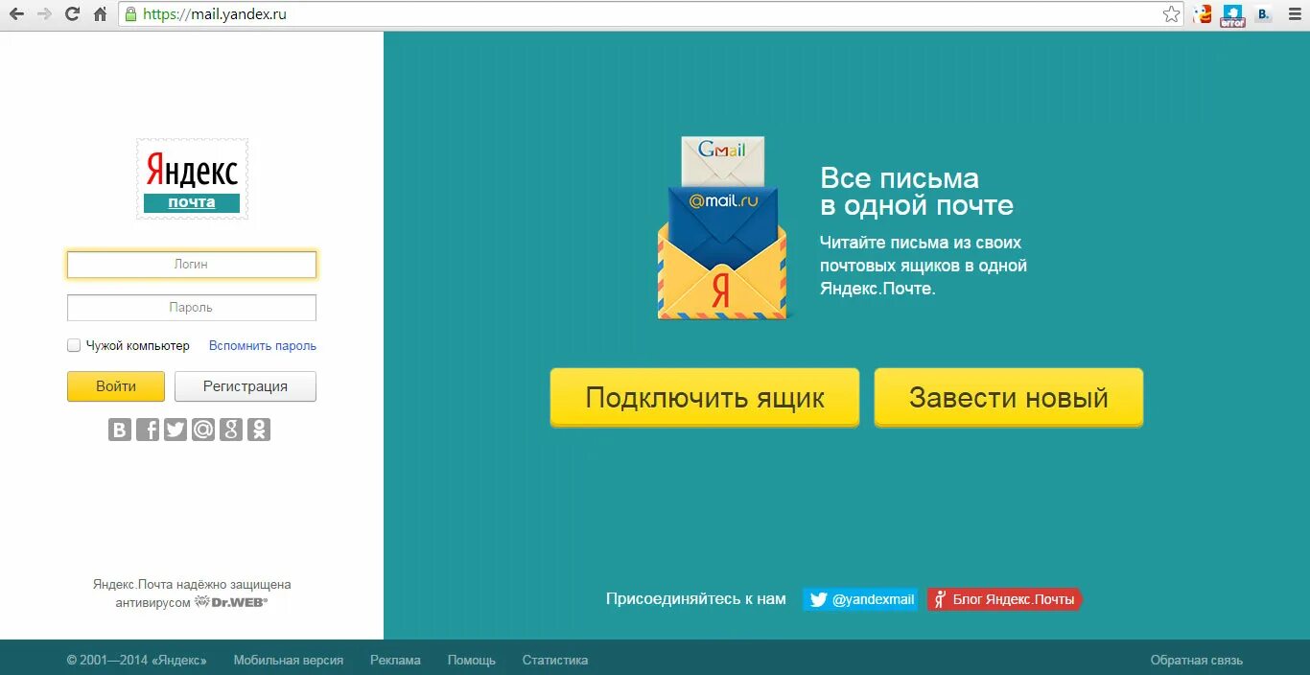Click the Яндекс Почта logo
1310x675 pixels.
[x=192, y=179]
